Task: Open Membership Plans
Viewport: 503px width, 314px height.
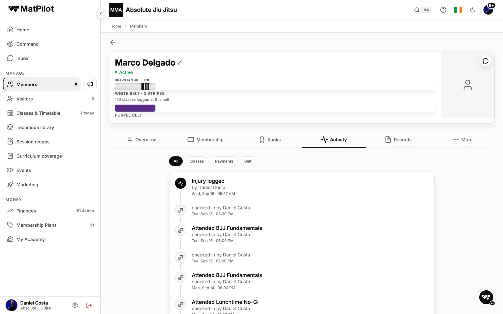Action: (x=50, y=225)
